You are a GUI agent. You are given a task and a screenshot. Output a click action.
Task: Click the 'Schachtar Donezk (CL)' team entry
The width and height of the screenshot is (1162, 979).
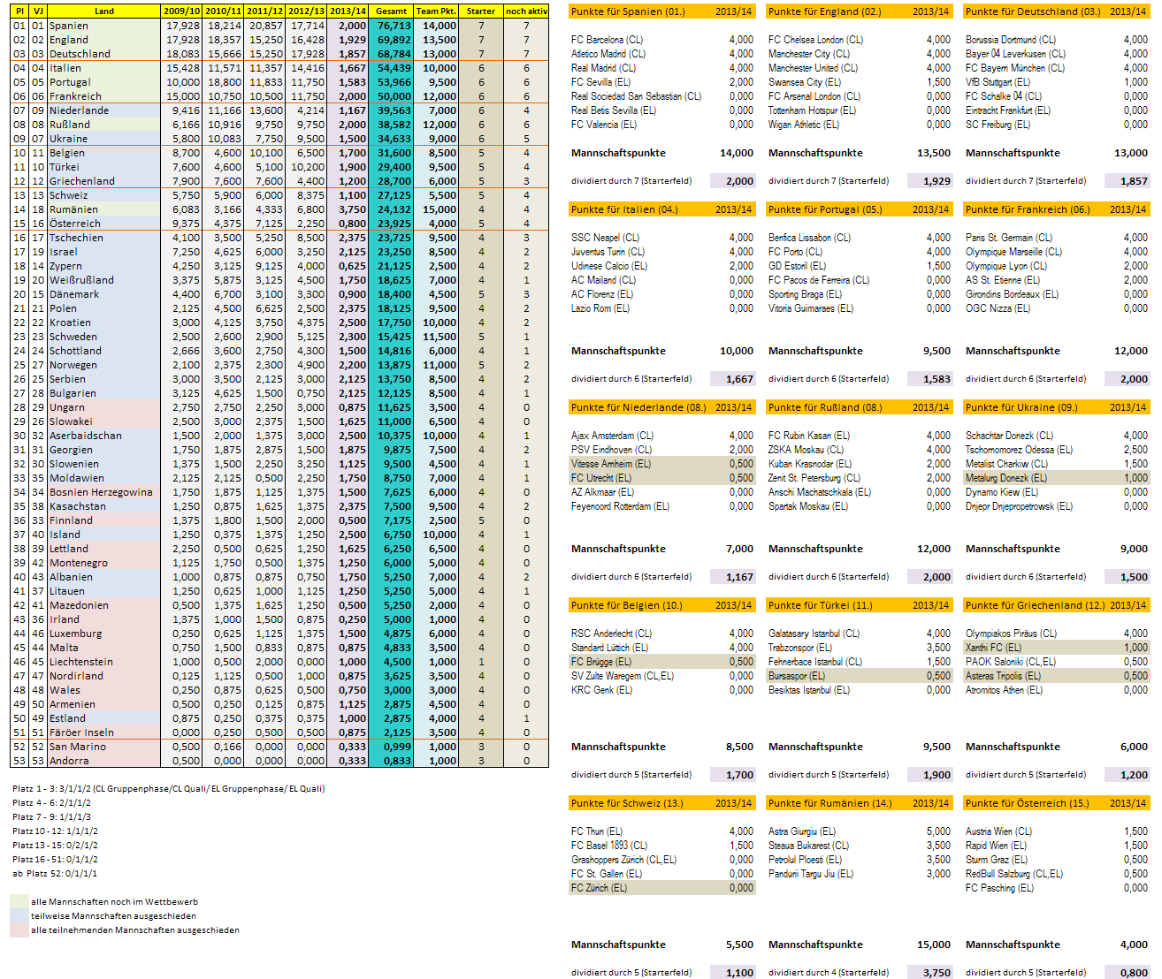(1009, 436)
